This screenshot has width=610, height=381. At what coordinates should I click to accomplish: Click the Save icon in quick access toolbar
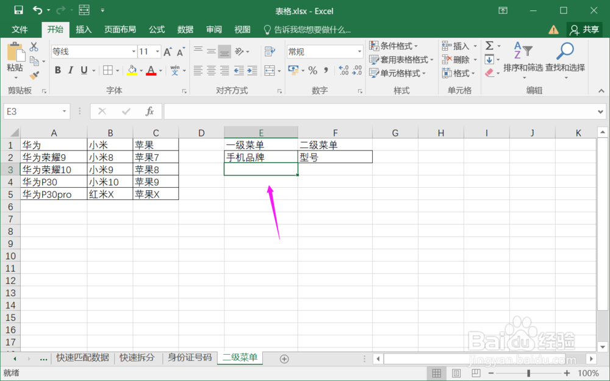[18, 10]
